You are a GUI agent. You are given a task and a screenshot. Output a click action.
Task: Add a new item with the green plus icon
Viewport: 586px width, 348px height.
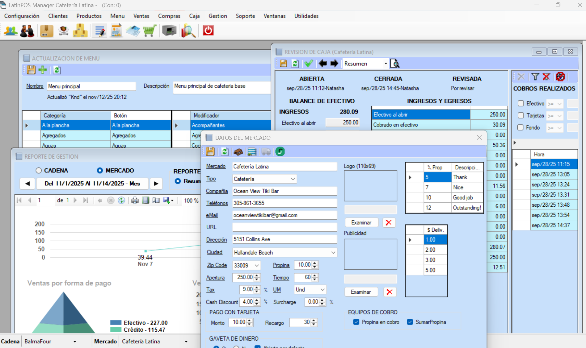43,70
